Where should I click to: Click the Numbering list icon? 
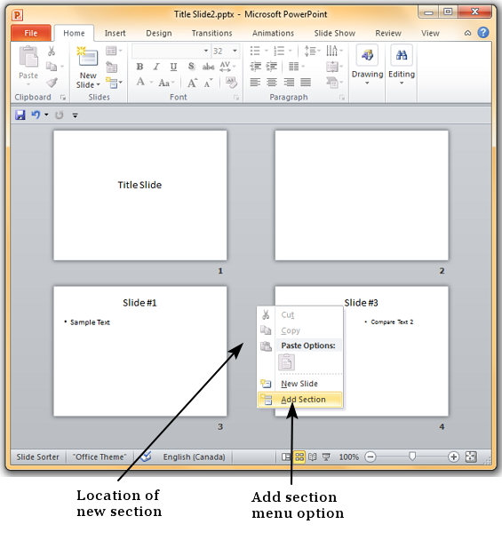tap(279, 51)
